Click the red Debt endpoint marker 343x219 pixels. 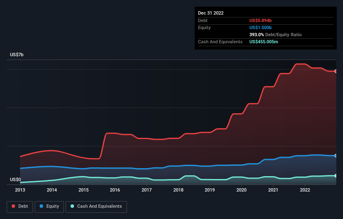[x=335, y=71]
